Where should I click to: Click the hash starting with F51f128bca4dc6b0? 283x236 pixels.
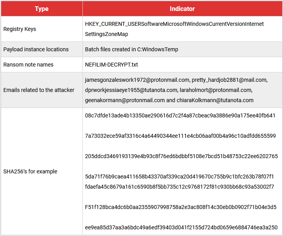(181, 207)
